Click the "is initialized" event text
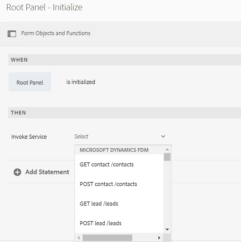This screenshot has height=242, width=241. point(81,82)
